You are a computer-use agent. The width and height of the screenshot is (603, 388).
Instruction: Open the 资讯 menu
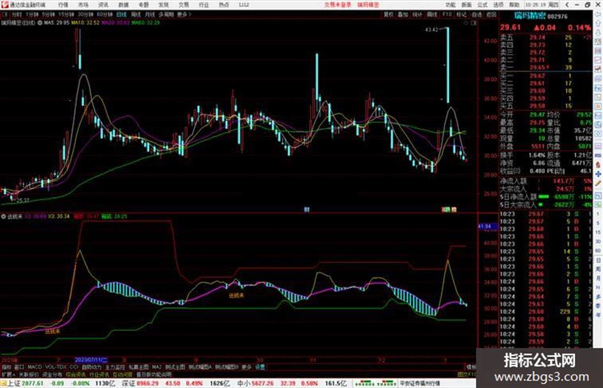point(103,4)
